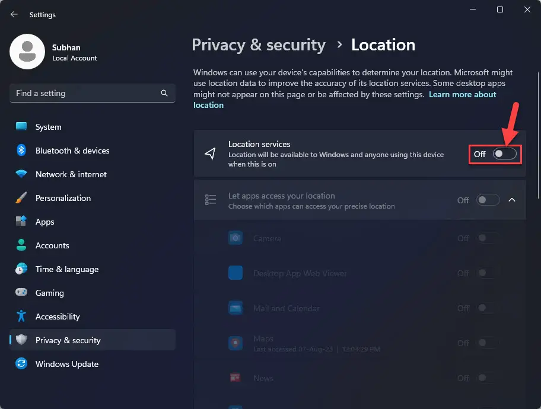Click the Maps app icon
541x409 pixels.
coord(236,343)
